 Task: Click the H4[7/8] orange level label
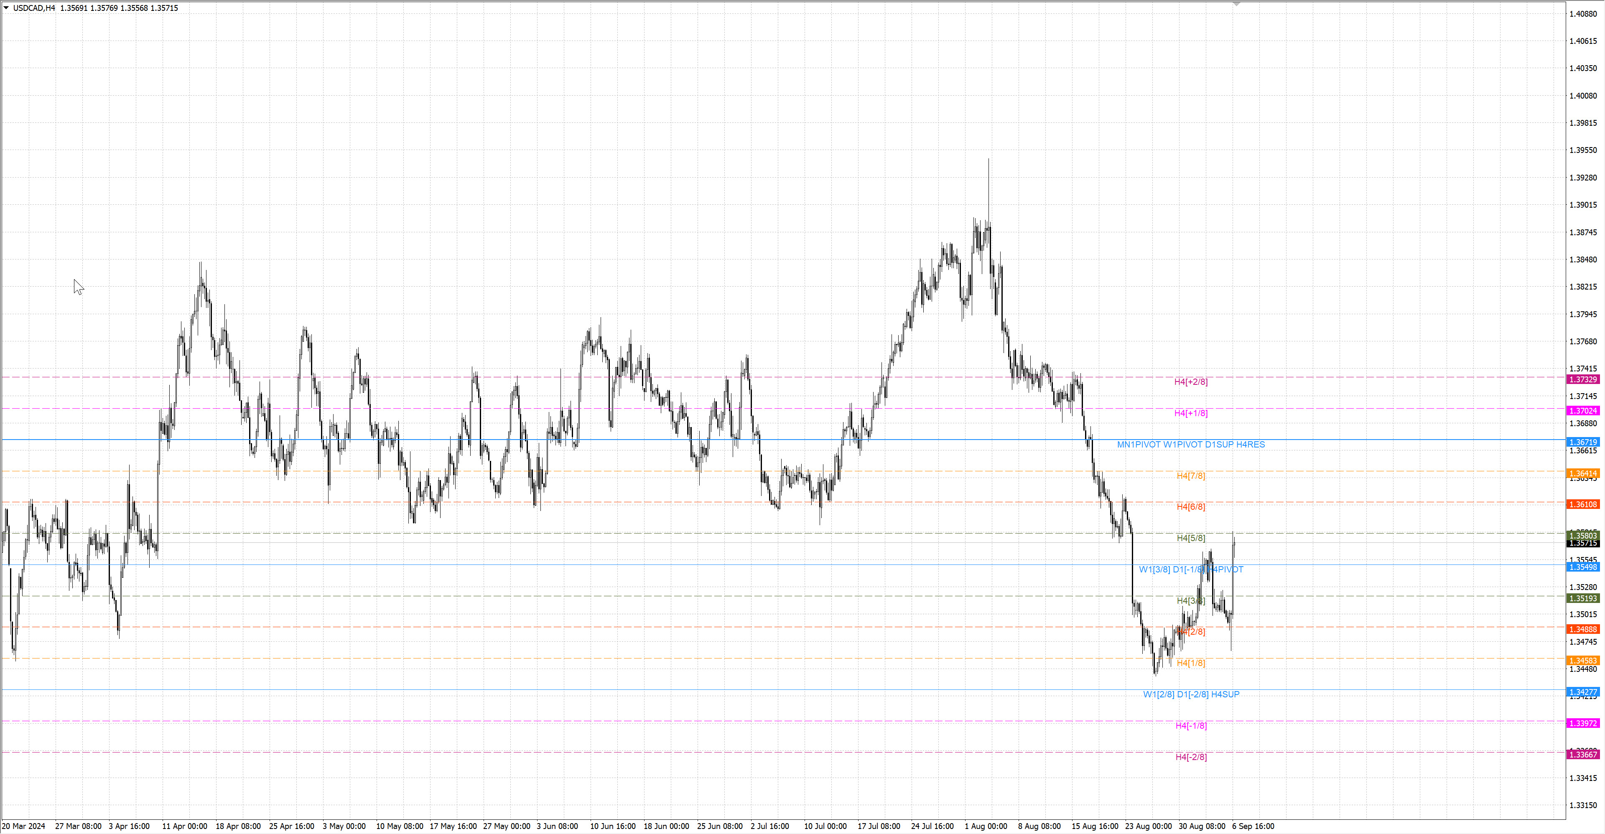pyautogui.click(x=1191, y=476)
